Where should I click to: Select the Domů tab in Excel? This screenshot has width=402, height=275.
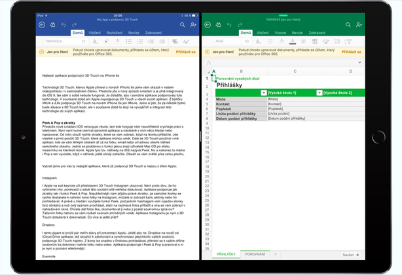(246, 33)
